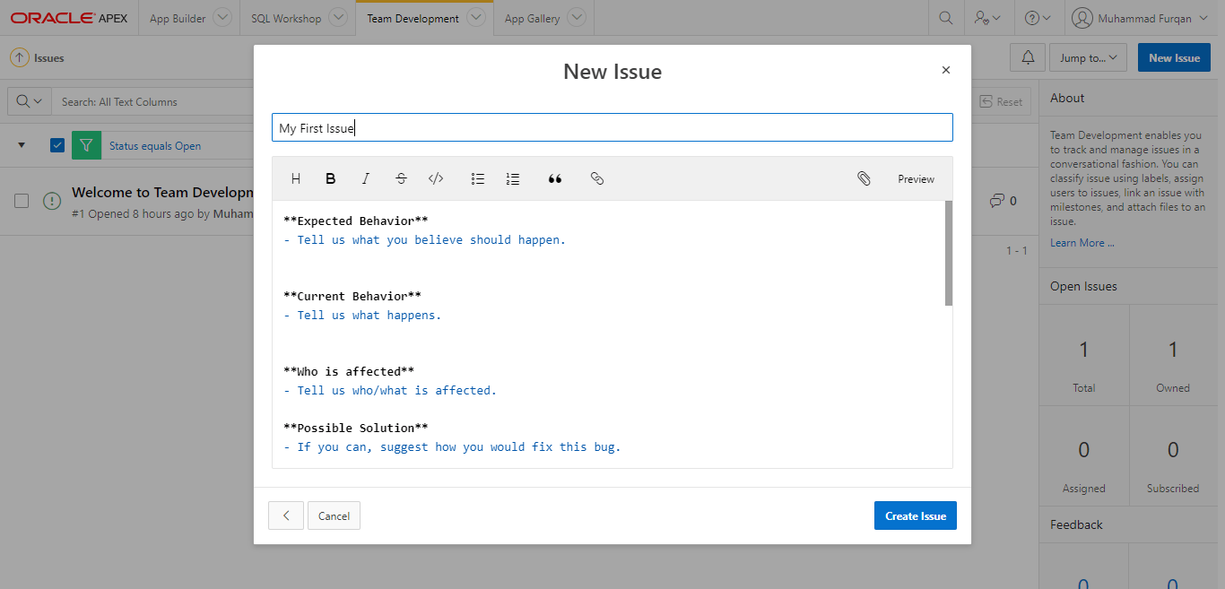Insert a heading using the H icon

pyautogui.click(x=296, y=178)
